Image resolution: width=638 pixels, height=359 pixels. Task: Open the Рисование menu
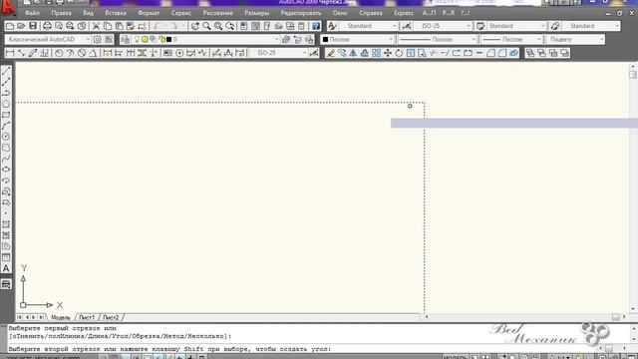(217, 13)
